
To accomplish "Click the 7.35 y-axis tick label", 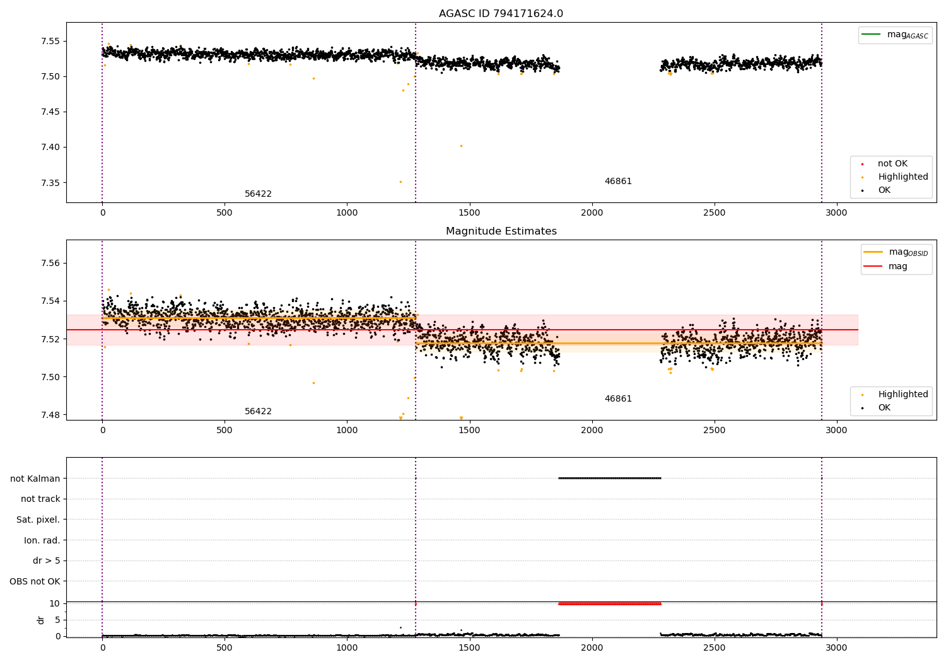I will click(x=50, y=183).
